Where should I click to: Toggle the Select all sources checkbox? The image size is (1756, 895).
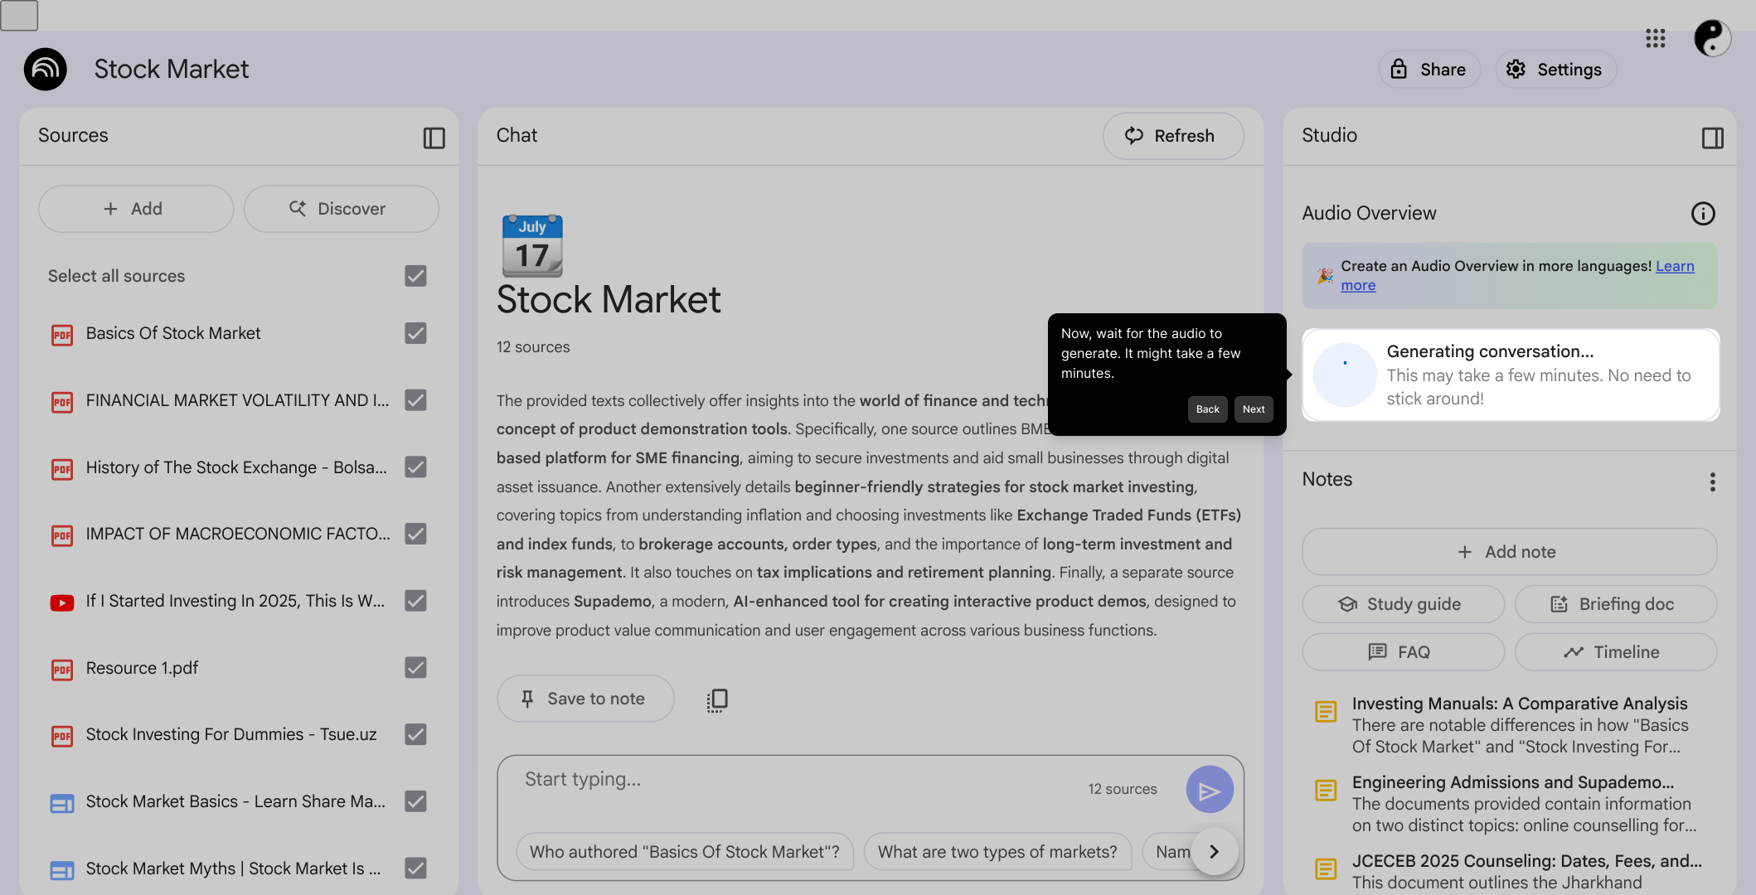(415, 276)
